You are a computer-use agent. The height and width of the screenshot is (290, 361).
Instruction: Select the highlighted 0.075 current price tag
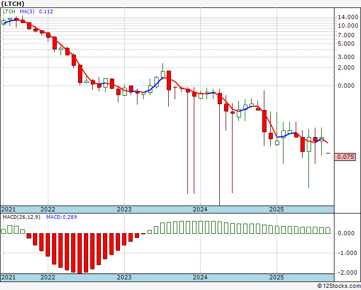pyautogui.click(x=345, y=157)
